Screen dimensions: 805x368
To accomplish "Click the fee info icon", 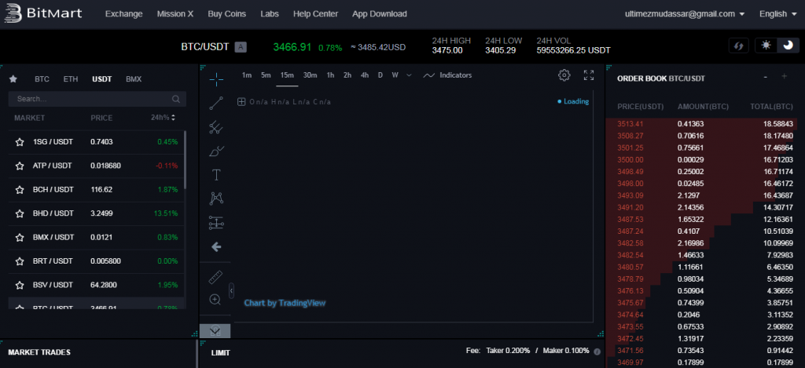I will click(597, 352).
